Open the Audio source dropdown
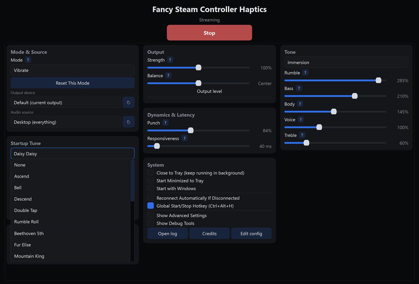Image resolution: width=419 pixels, height=284 pixels. (x=66, y=122)
